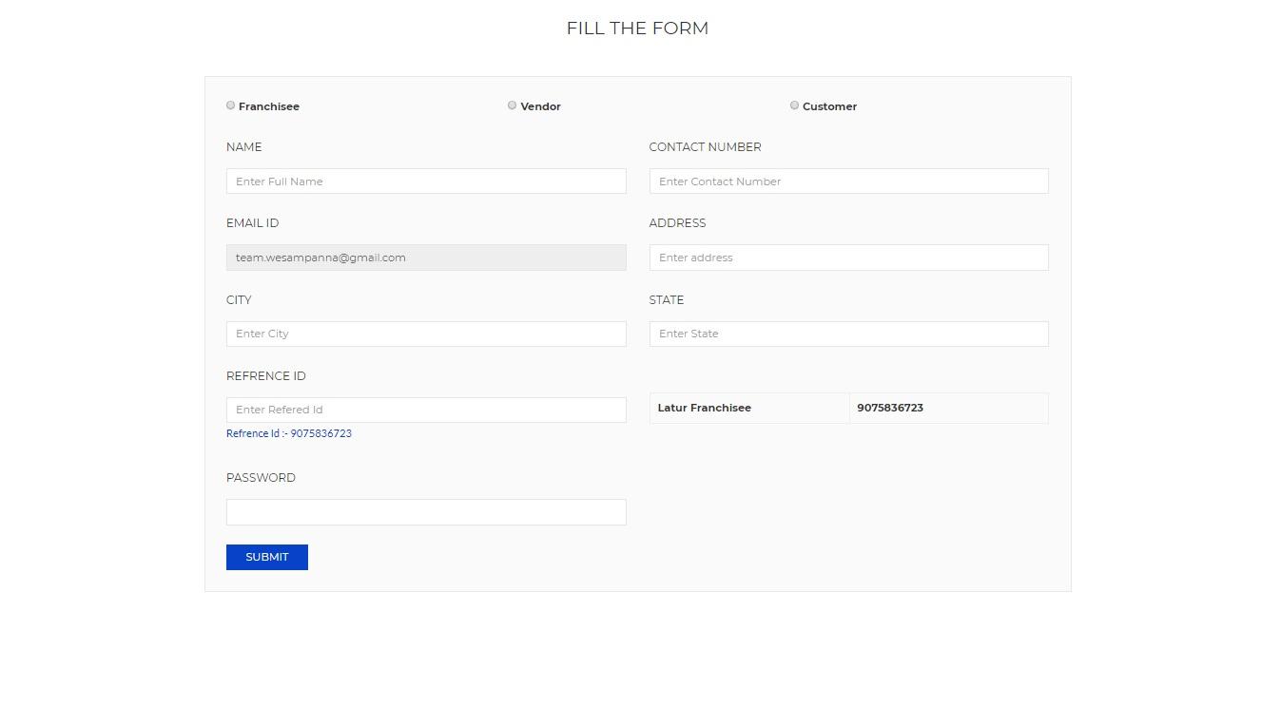
Task: Focus the Contact Number input
Action: click(x=848, y=181)
